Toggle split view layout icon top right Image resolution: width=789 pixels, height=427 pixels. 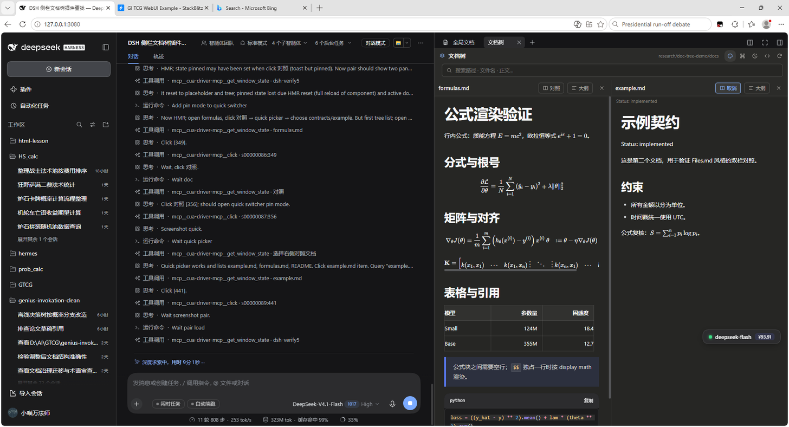(x=750, y=42)
